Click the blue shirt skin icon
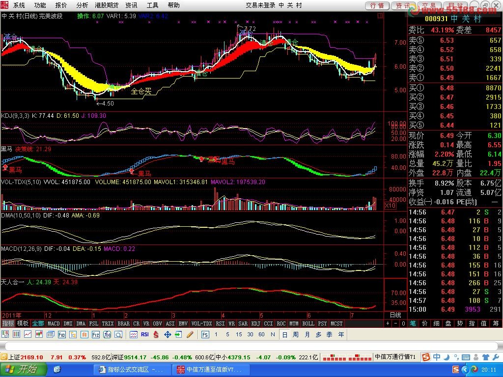 (486, 357)
